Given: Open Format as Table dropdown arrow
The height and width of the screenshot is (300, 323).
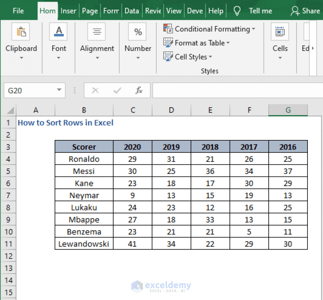Looking at the screenshot, I should click(228, 43).
